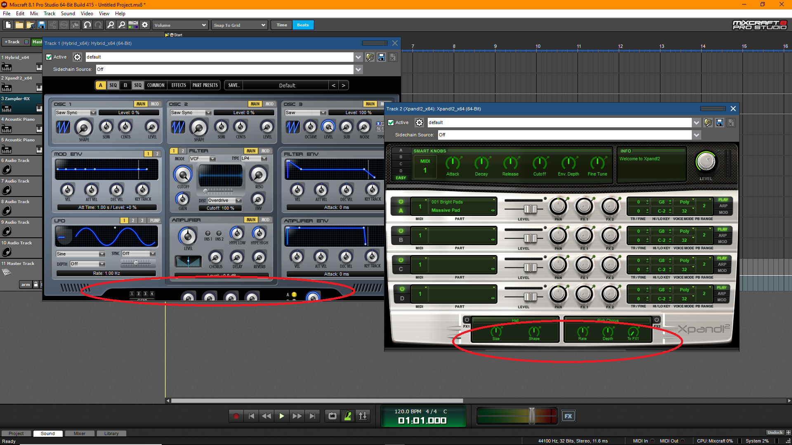Click the horizontal timeline scrollbar
The image size is (792, 445).
(x=317, y=400)
